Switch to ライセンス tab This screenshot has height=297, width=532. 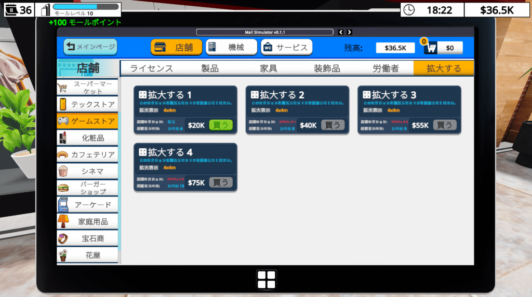[151, 68]
